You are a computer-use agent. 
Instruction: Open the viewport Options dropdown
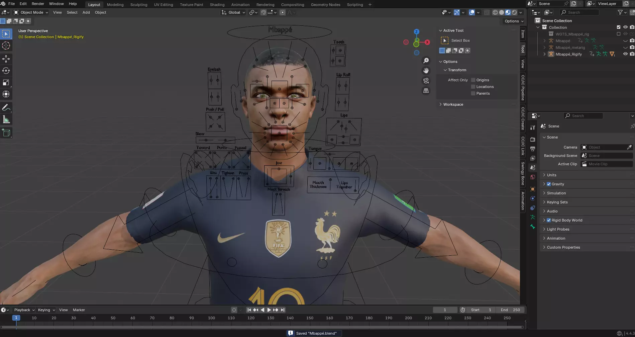[x=514, y=21]
